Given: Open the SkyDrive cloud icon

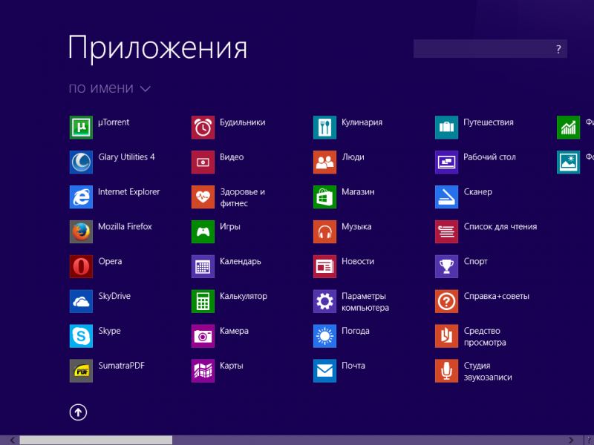Looking at the screenshot, I should point(81,302).
